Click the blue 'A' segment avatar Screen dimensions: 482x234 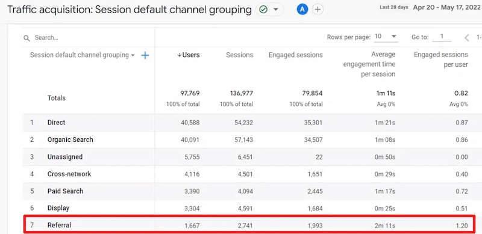[302, 10]
